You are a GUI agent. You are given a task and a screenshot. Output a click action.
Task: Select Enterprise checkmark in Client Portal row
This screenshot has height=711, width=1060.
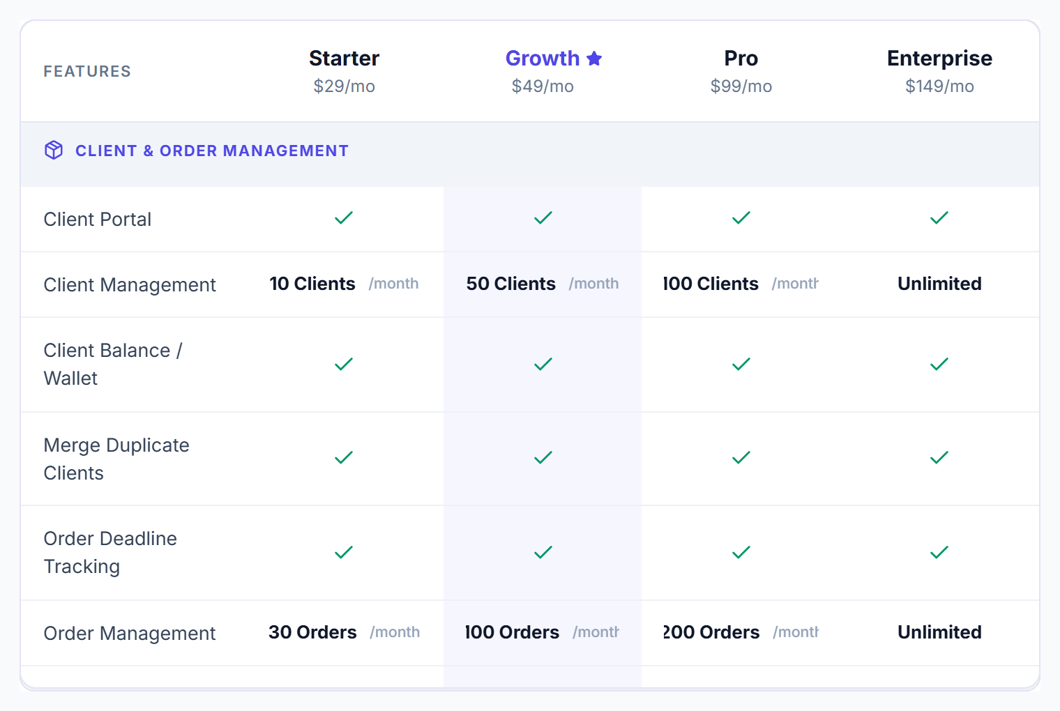pos(939,218)
